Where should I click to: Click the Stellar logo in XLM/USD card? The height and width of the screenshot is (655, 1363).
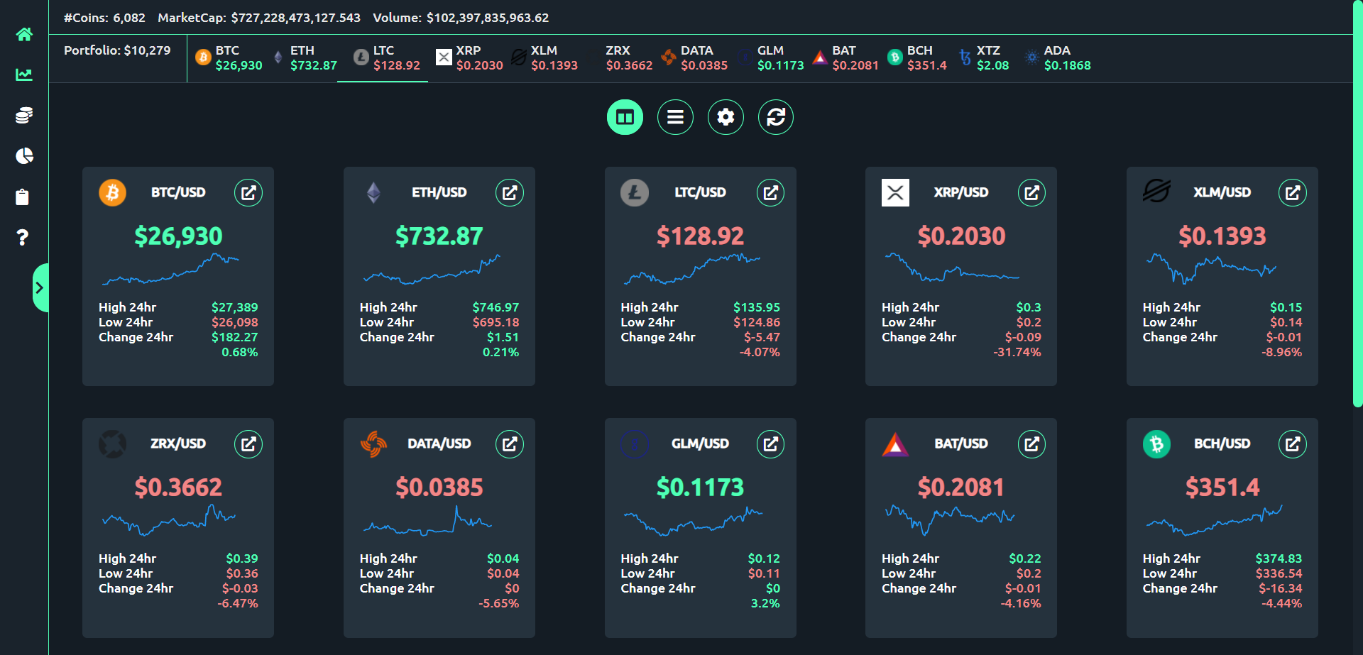click(x=1156, y=191)
